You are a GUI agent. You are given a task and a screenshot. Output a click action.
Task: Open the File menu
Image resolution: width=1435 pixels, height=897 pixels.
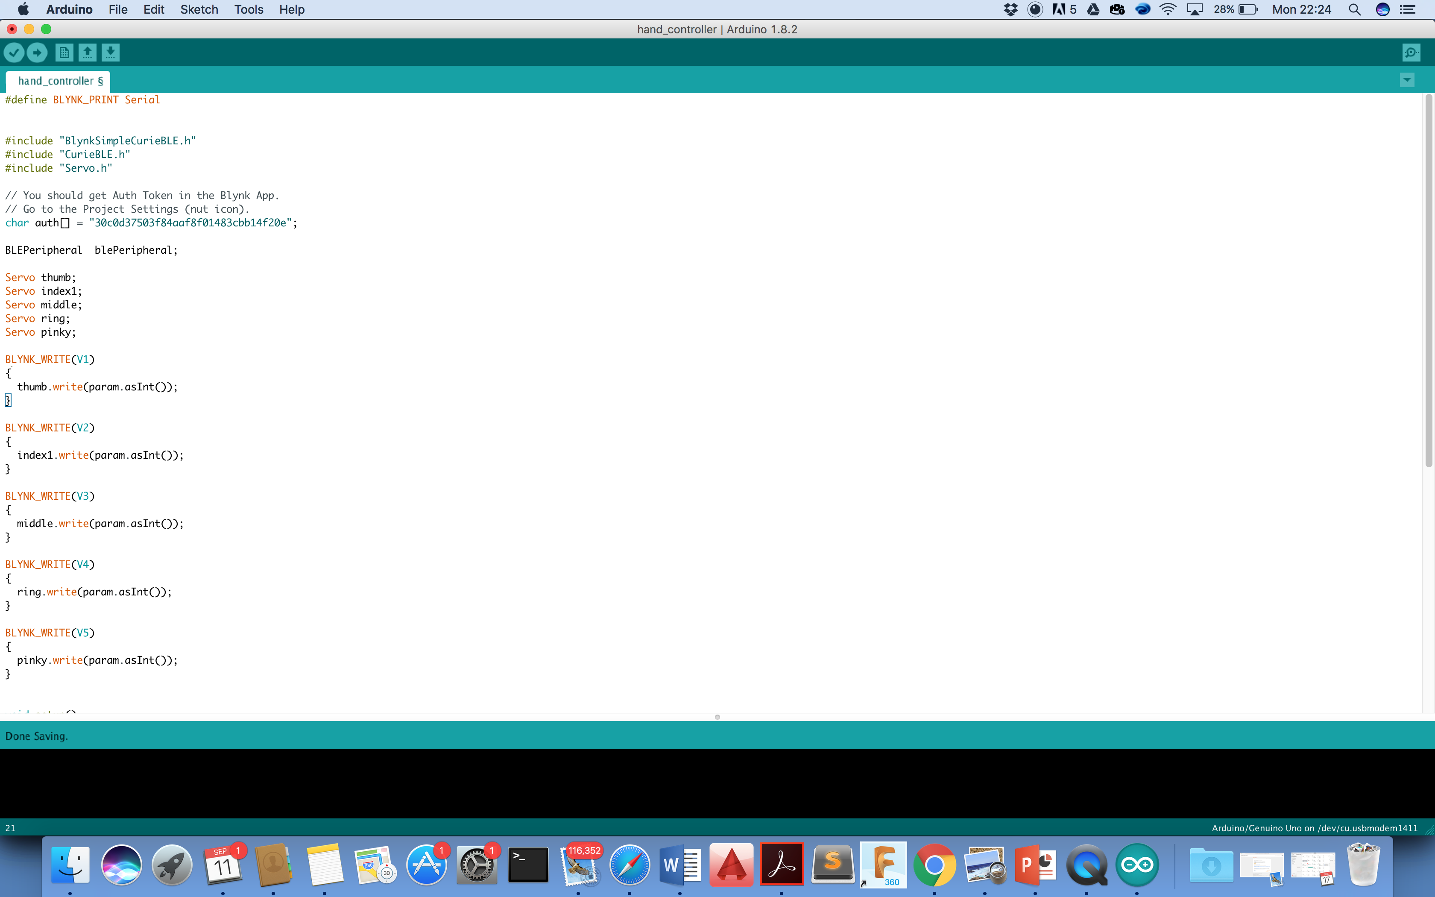click(118, 9)
